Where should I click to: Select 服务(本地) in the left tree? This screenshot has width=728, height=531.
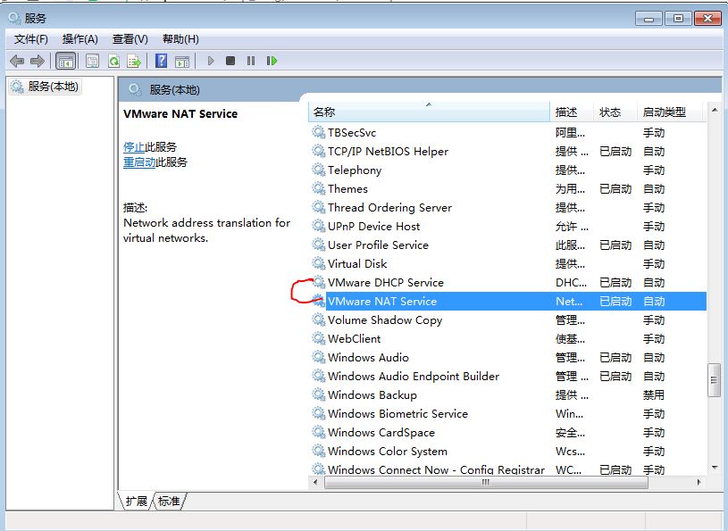click(x=46, y=87)
